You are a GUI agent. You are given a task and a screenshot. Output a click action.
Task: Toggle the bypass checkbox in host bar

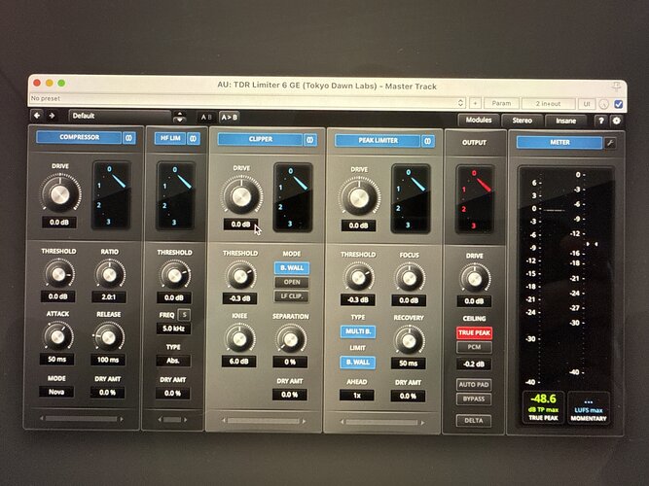(619, 104)
